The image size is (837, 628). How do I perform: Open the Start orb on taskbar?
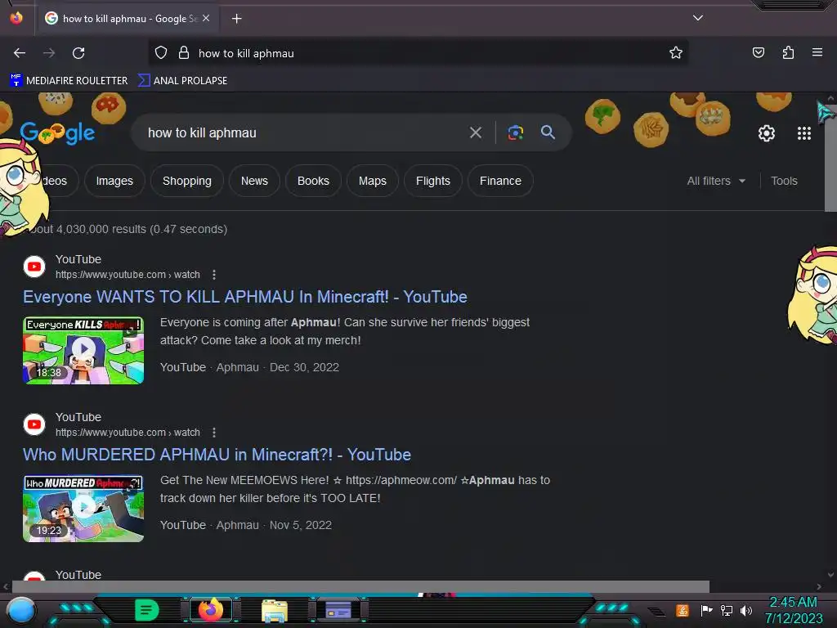[x=21, y=610]
